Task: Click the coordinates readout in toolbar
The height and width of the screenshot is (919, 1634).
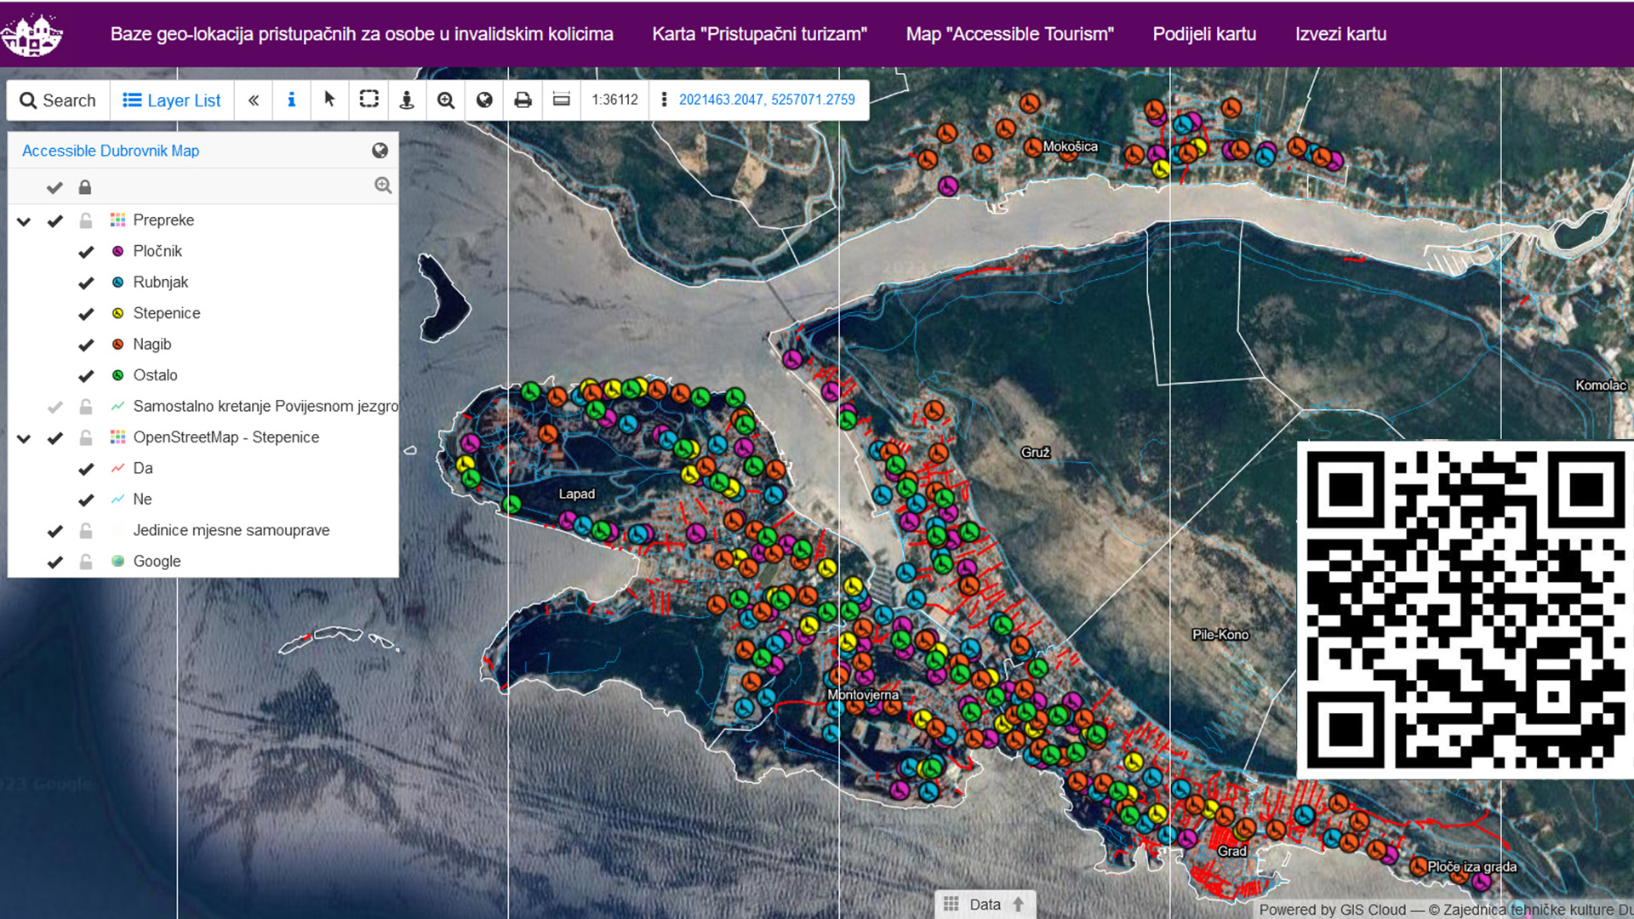Action: pos(766,100)
